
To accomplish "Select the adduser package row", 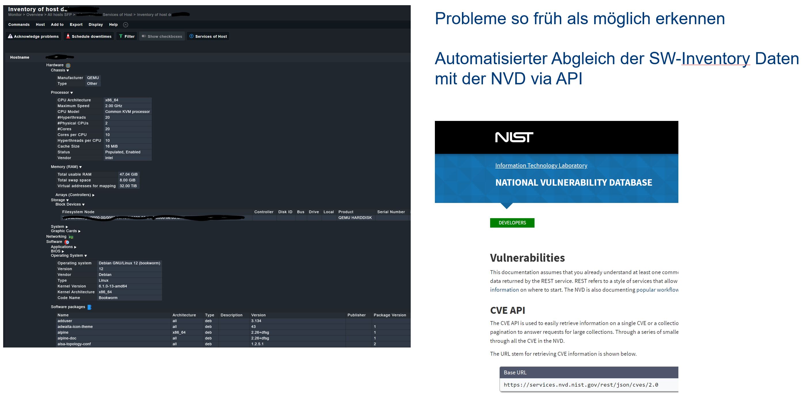I will tap(233, 321).
